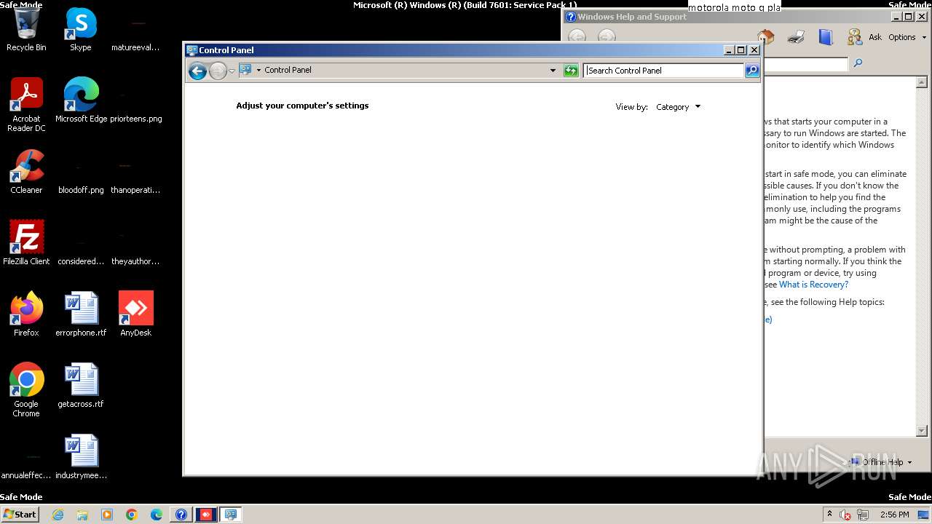Open Acrobat Reader DC shortcut

26,105
